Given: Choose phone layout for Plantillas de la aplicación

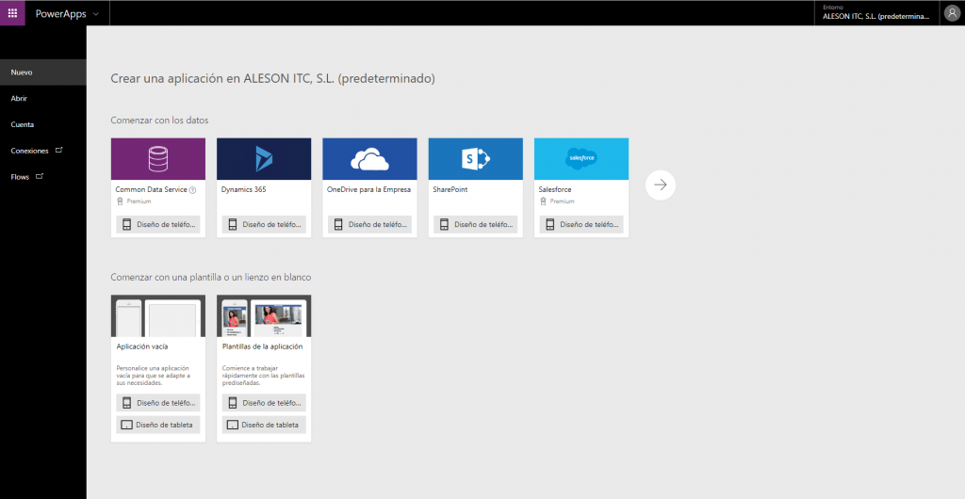Looking at the screenshot, I should (x=264, y=403).
